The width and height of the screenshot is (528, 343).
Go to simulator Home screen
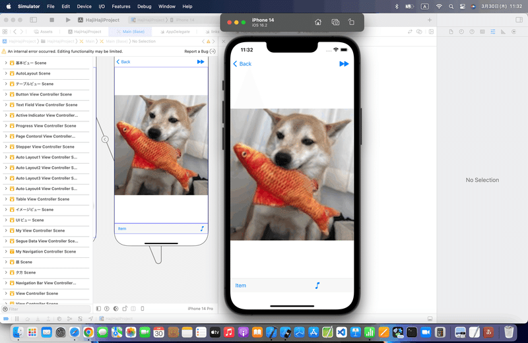pos(318,22)
